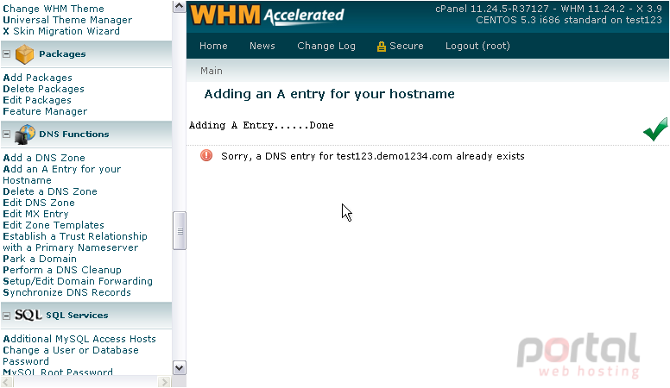This screenshot has height=388, width=670.
Task: Open the Change Log menu item
Action: (326, 46)
